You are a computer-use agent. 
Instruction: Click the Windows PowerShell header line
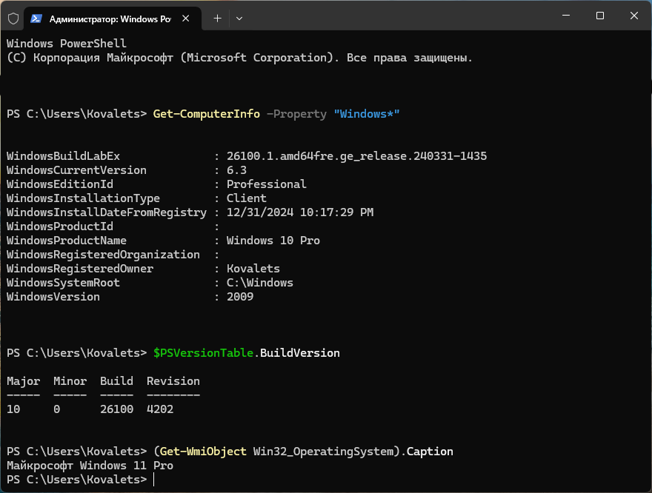point(67,44)
